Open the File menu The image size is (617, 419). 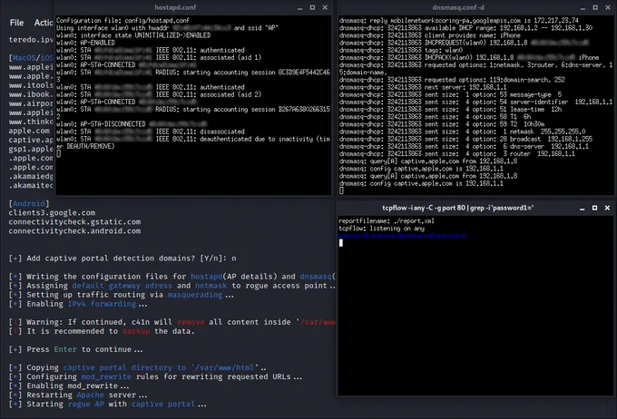tap(16, 23)
